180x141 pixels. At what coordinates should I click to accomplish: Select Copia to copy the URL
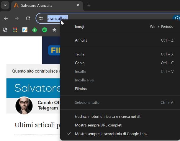tap(120, 63)
